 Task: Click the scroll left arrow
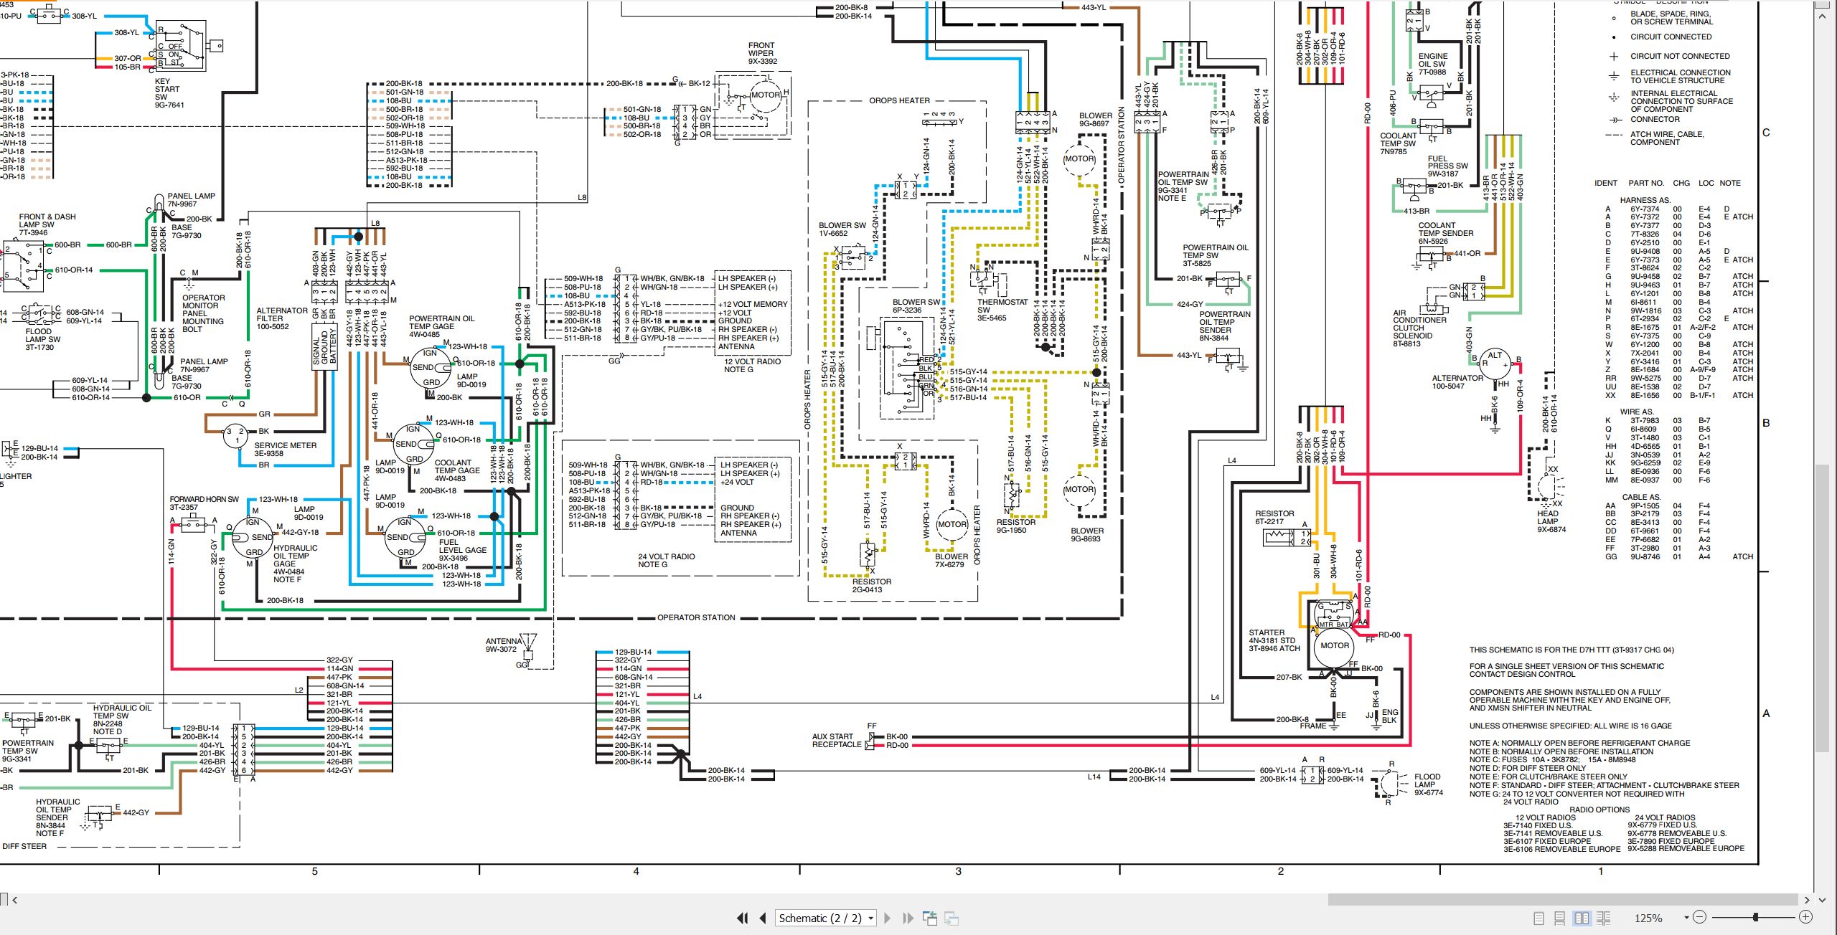[x=14, y=899]
